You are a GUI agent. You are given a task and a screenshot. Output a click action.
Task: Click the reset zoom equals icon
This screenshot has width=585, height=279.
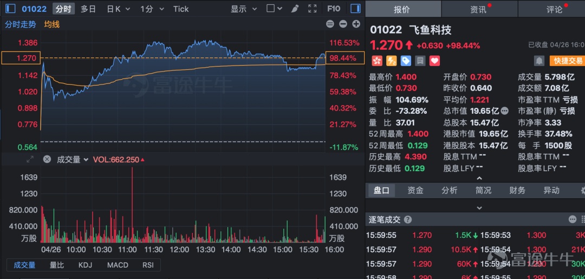330,24
